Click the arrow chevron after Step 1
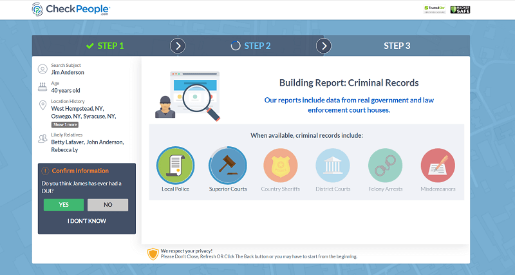Viewport: 515px width, 275px height. pyautogui.click(x=178, y=46)
